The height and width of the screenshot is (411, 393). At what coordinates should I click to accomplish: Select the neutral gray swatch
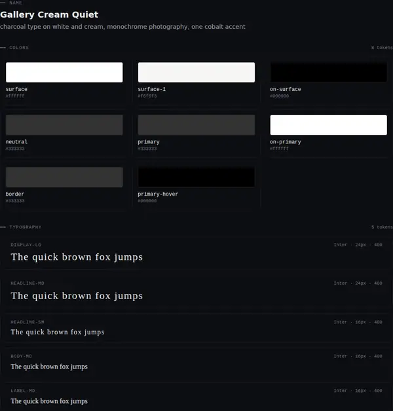click(64, 125)
